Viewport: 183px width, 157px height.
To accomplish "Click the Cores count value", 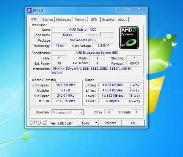I will point(109,112).
